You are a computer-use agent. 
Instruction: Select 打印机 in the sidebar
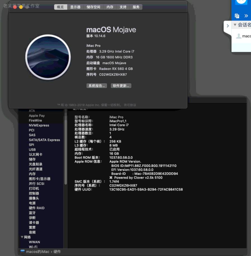coord(34,189)
